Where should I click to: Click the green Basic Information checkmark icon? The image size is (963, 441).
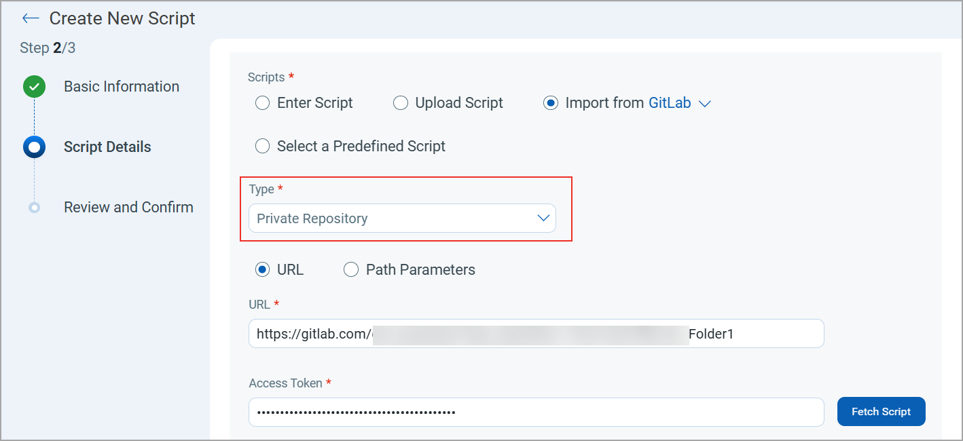(34, 87)
